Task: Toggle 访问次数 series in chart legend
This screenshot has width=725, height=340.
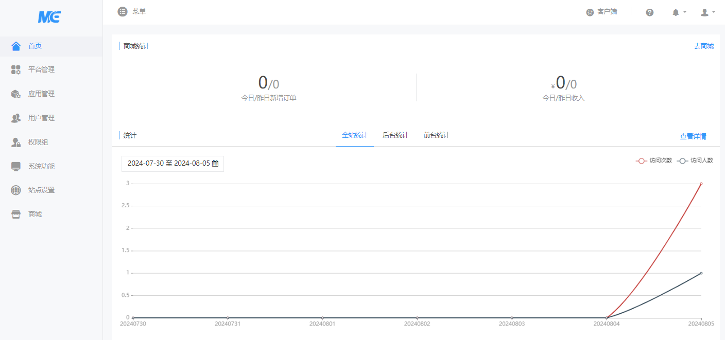Action: [x=654, y=160]
